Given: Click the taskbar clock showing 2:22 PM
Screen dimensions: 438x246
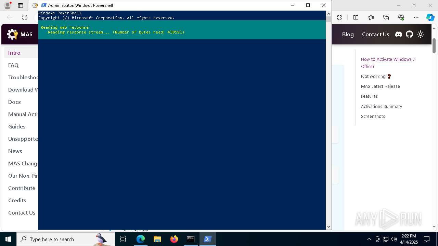Looking at the screenshot, I should [409, 239].
